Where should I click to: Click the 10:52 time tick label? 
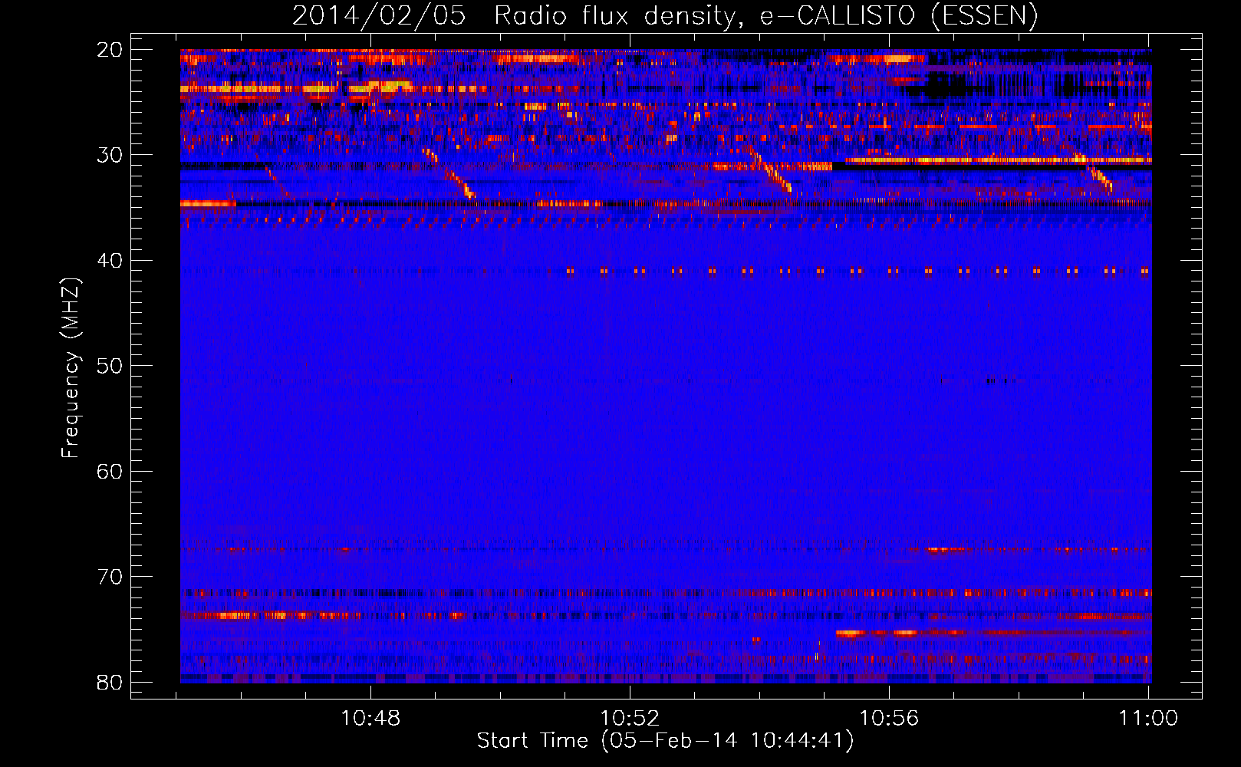coord(630,719)
